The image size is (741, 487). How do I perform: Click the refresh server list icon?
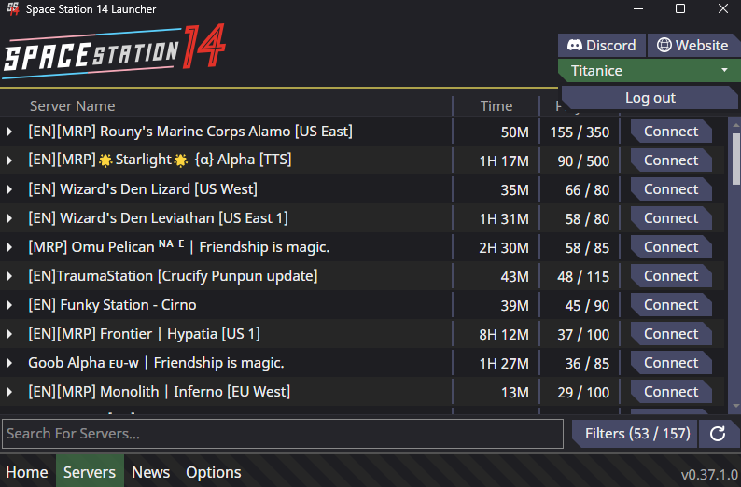coord(718,434)
